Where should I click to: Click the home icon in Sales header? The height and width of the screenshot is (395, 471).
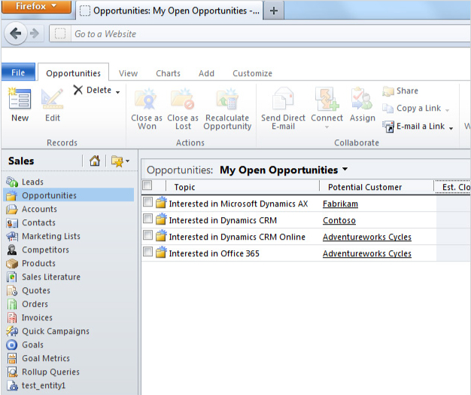(x=95, y=161)
